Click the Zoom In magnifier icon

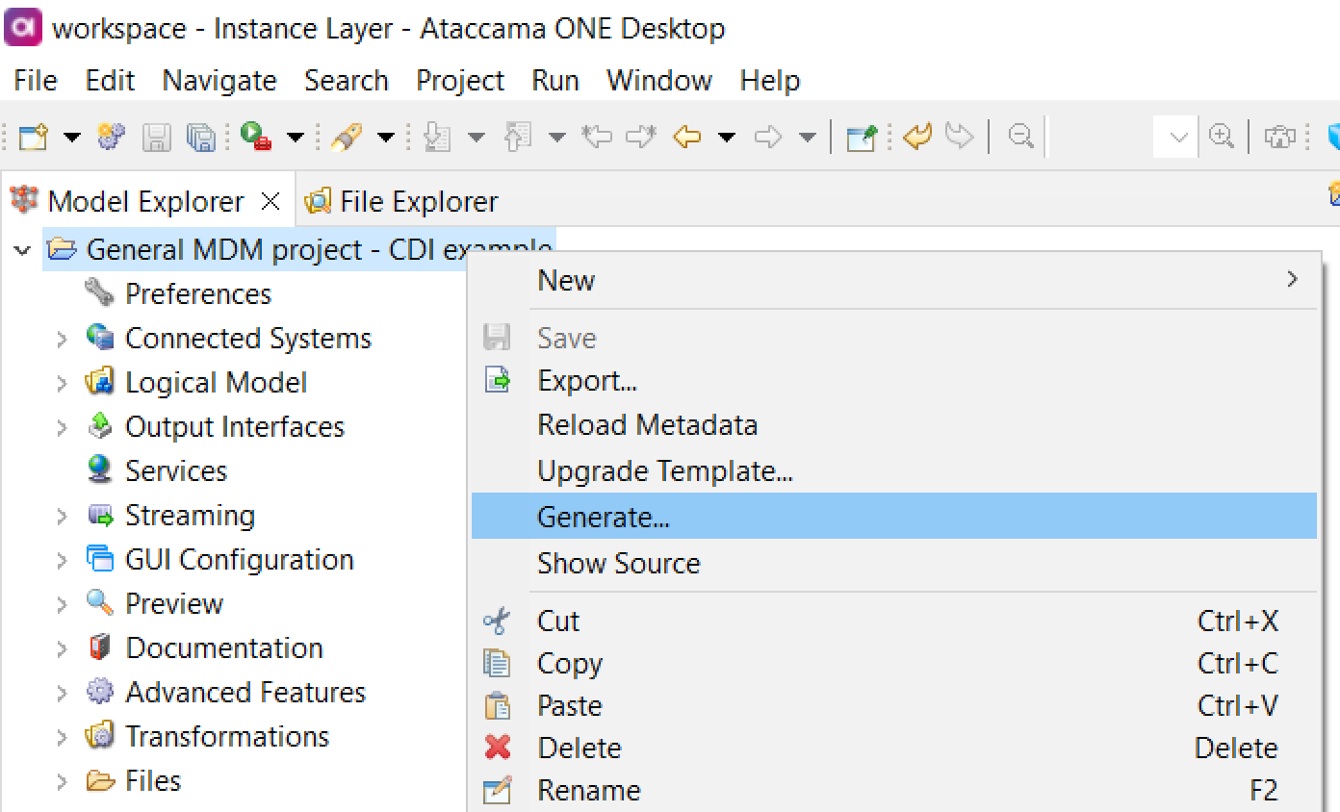click(1222, 137)
